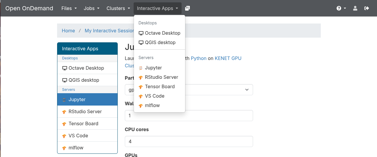Select RStudio Server from the dropdown menu

[161, 77]
